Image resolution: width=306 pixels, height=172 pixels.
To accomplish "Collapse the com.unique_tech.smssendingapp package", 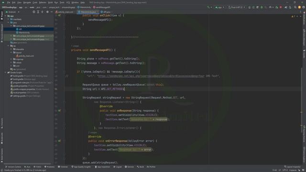I will tap(11, 26).
